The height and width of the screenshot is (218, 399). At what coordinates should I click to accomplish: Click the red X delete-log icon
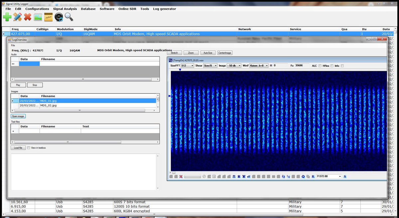click(28, 17)
